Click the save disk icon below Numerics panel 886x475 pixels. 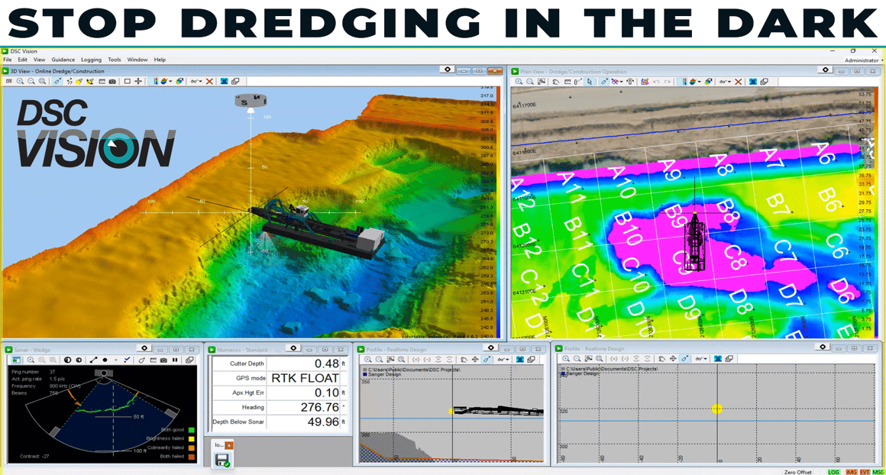(222, 460)
